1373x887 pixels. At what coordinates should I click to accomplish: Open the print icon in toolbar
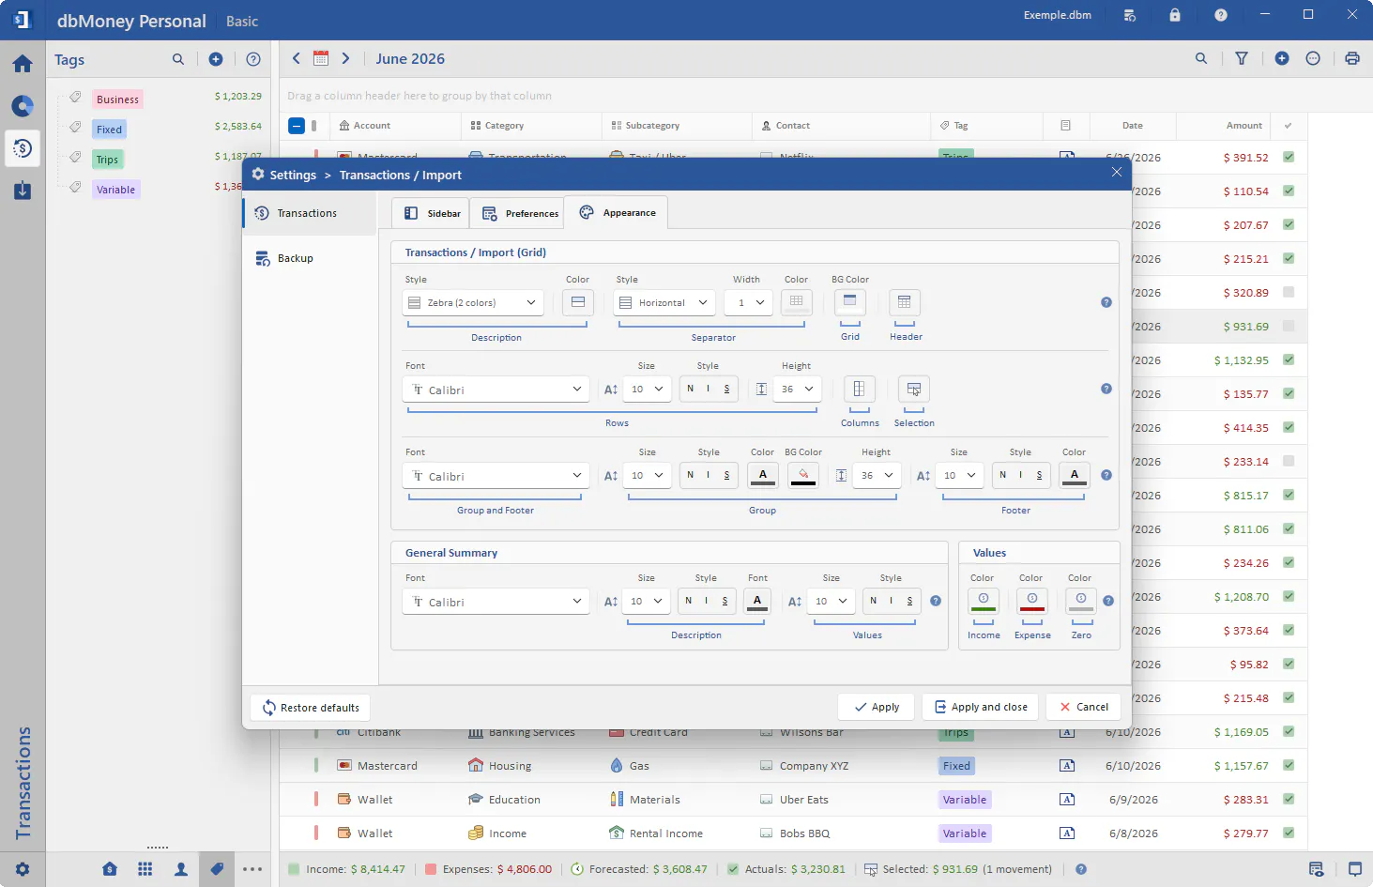click(x=1352, y=58)
